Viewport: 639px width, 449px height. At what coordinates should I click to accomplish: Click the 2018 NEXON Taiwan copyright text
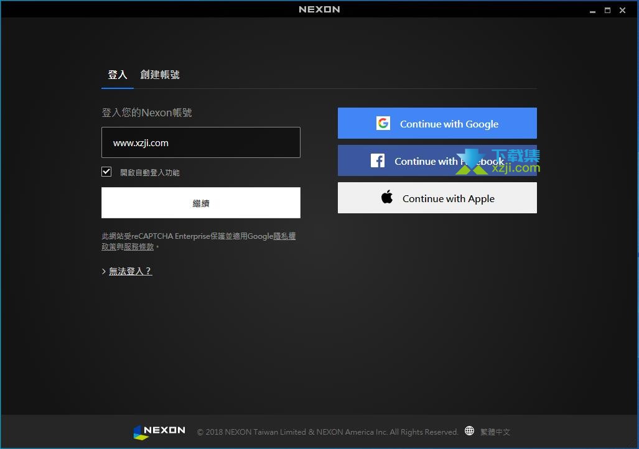328,432
